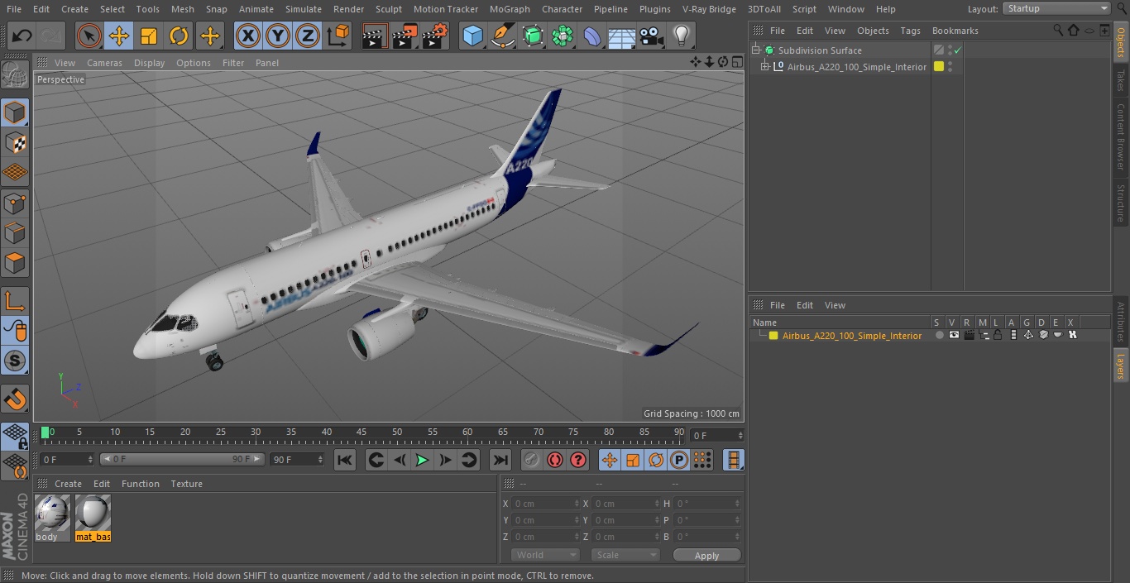Select the Scale tool
This screenshot has width=1130, height=583.
click(149, 36)
